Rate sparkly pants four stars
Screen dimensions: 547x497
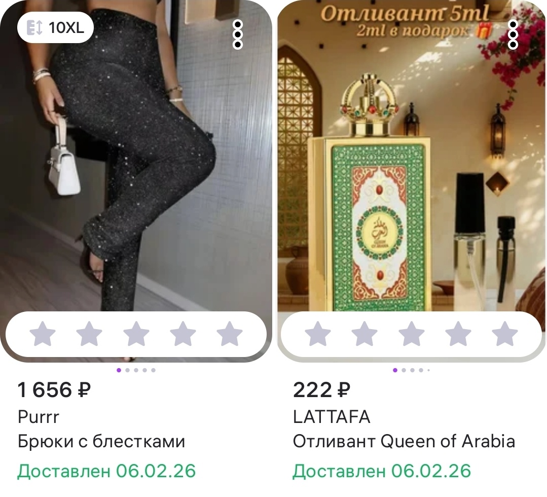[x=183, y=334]
